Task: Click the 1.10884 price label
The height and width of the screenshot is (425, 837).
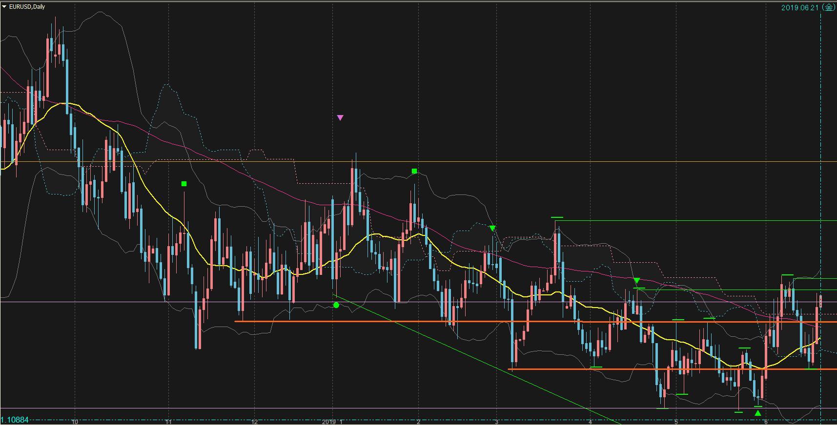Action: [x=15, y=420]
